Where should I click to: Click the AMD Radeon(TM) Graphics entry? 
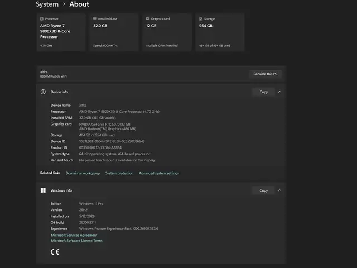click(108, 129)
